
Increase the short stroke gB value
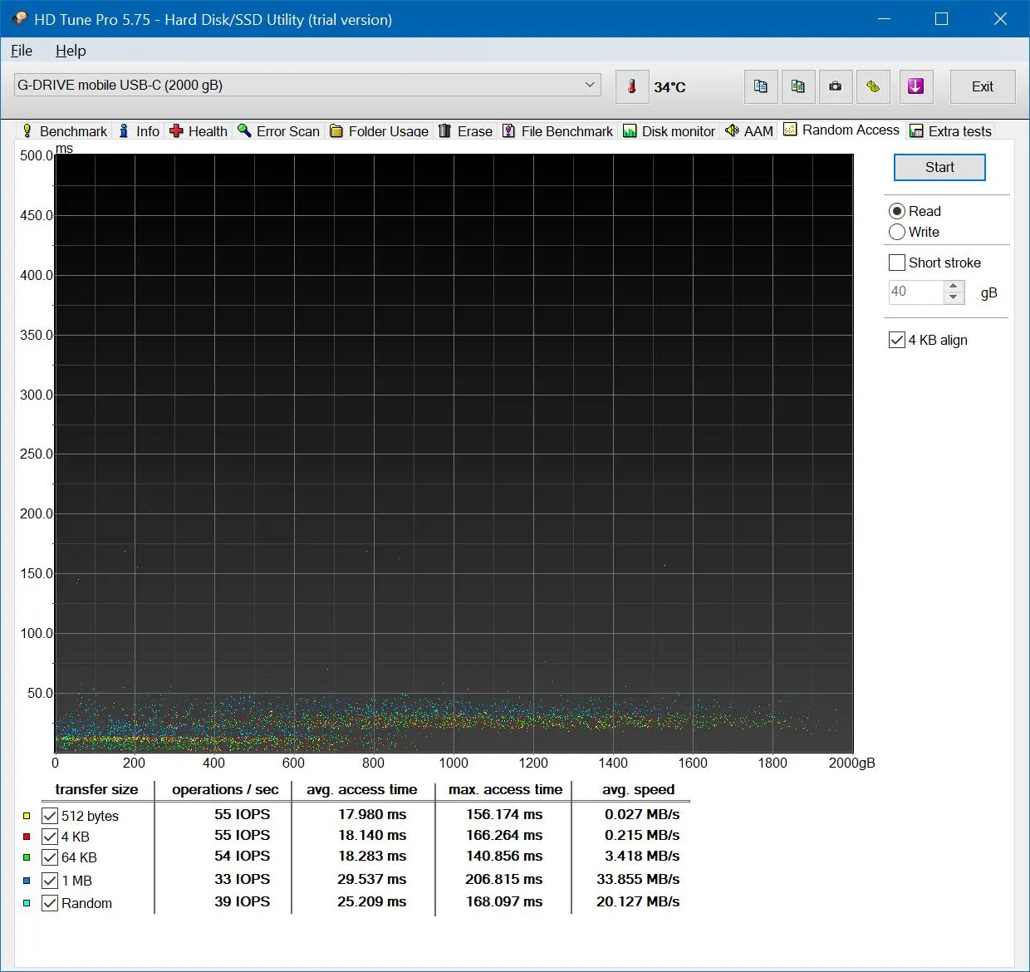(954, 286)
